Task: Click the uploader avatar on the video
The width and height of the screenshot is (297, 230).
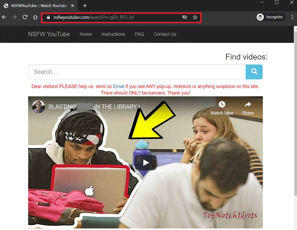Action: pyautogui.click(x=38, y=107)
